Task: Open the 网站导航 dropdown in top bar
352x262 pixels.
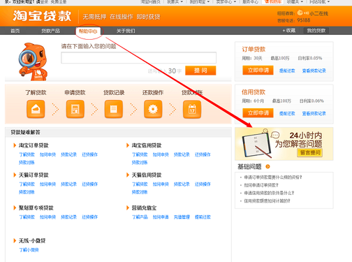Action: pos(319,1)
